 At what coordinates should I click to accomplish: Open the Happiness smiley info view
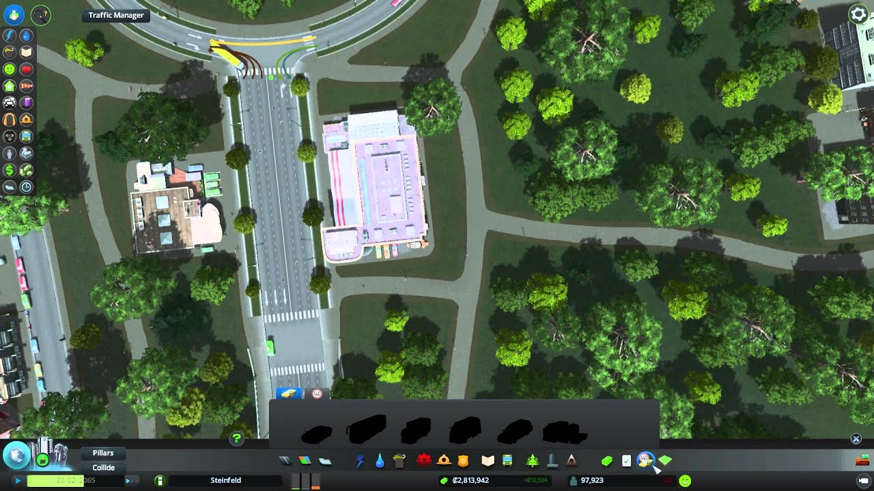tap(10, 69)
